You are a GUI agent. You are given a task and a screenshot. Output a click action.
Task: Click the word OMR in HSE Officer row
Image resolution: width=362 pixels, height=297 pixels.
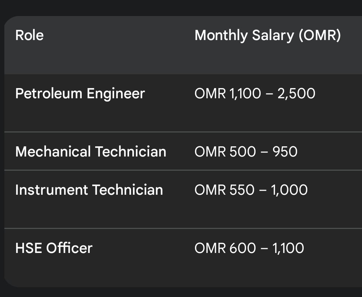click(x=210, y=248)
